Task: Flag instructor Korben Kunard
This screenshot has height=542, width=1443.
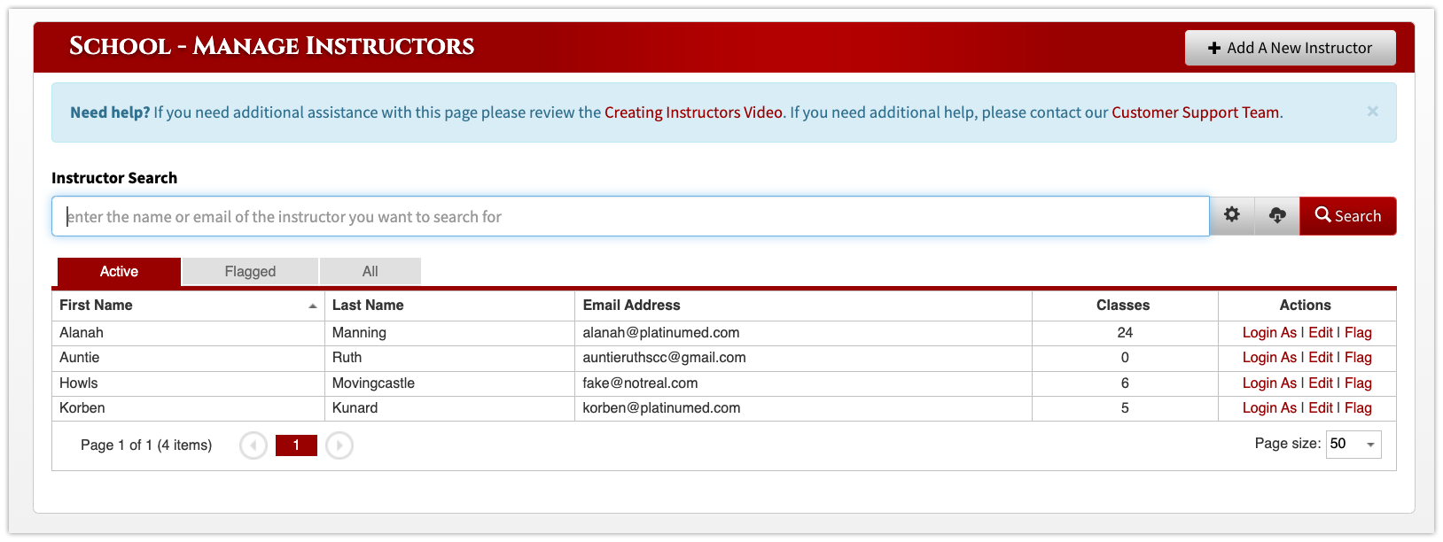Action: pos(1358,408)
